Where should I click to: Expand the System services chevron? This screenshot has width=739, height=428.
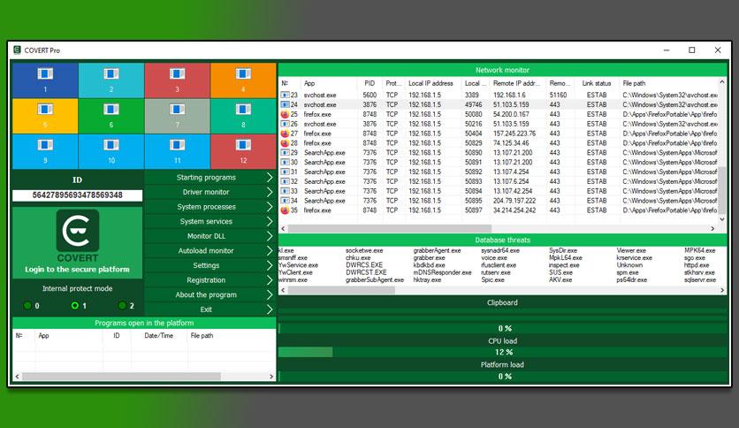click(x=270, y=221)
